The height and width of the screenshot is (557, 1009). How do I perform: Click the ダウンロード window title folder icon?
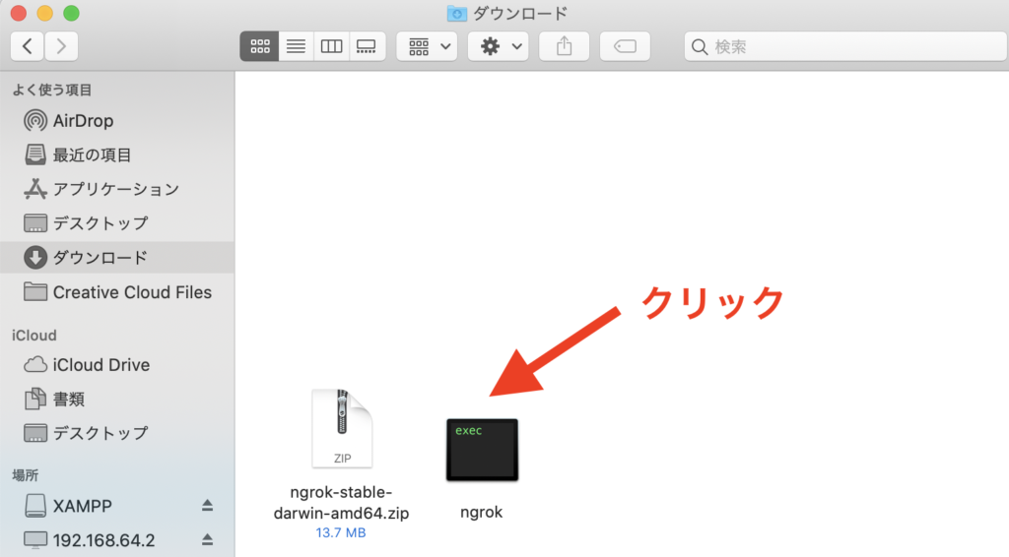pos(457,13)
